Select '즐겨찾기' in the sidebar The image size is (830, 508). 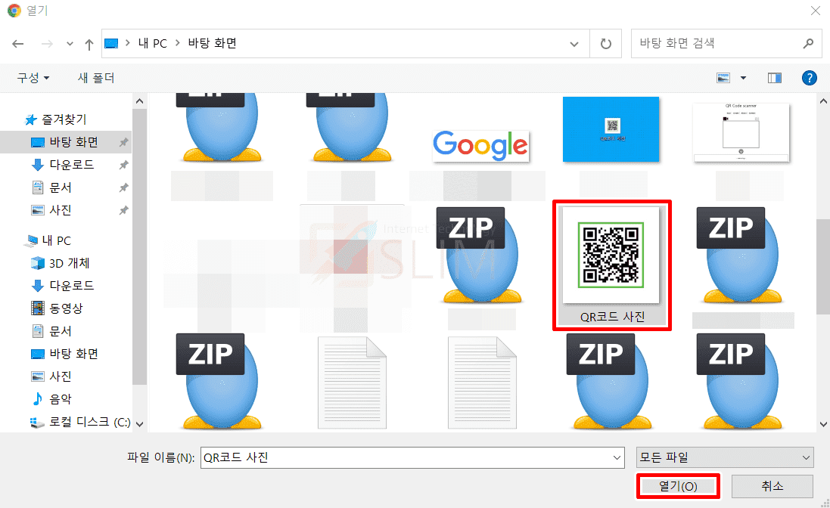[x=64, y=120]
